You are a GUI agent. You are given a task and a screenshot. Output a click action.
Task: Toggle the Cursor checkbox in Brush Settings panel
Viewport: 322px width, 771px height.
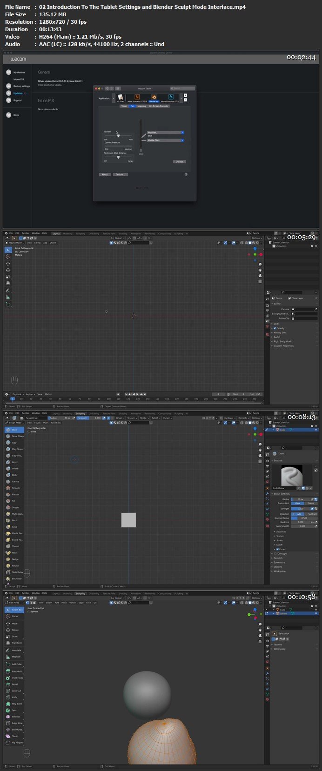pyautogui.click(x=278, y=549)
